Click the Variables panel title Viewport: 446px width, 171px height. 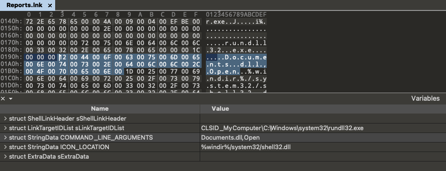tap(425, 99)
